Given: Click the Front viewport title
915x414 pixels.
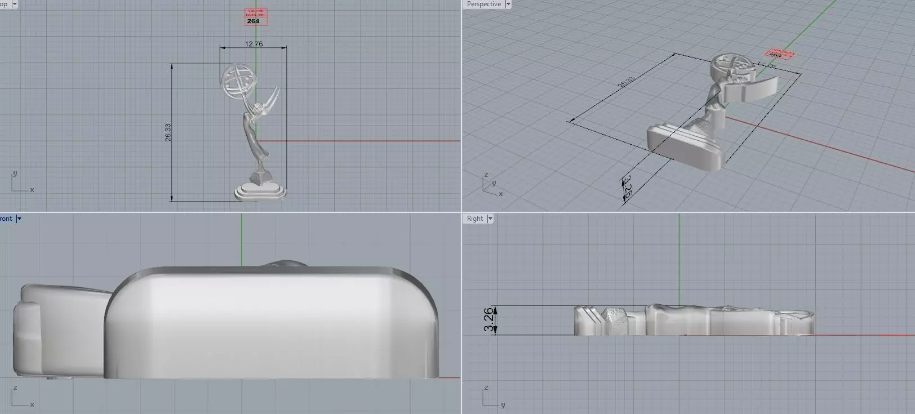Looking at the screenshot, I should coord(6,219).
